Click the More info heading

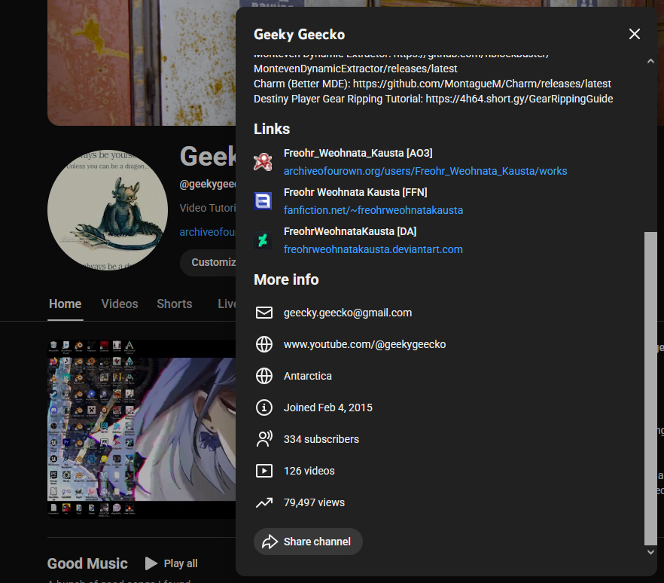click(x=286, y=279)
